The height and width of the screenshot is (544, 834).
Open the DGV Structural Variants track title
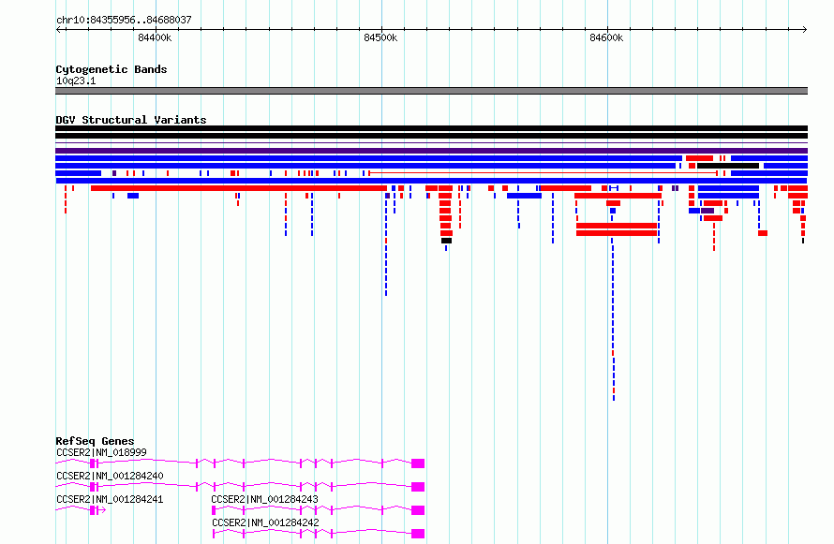point(131,120)
